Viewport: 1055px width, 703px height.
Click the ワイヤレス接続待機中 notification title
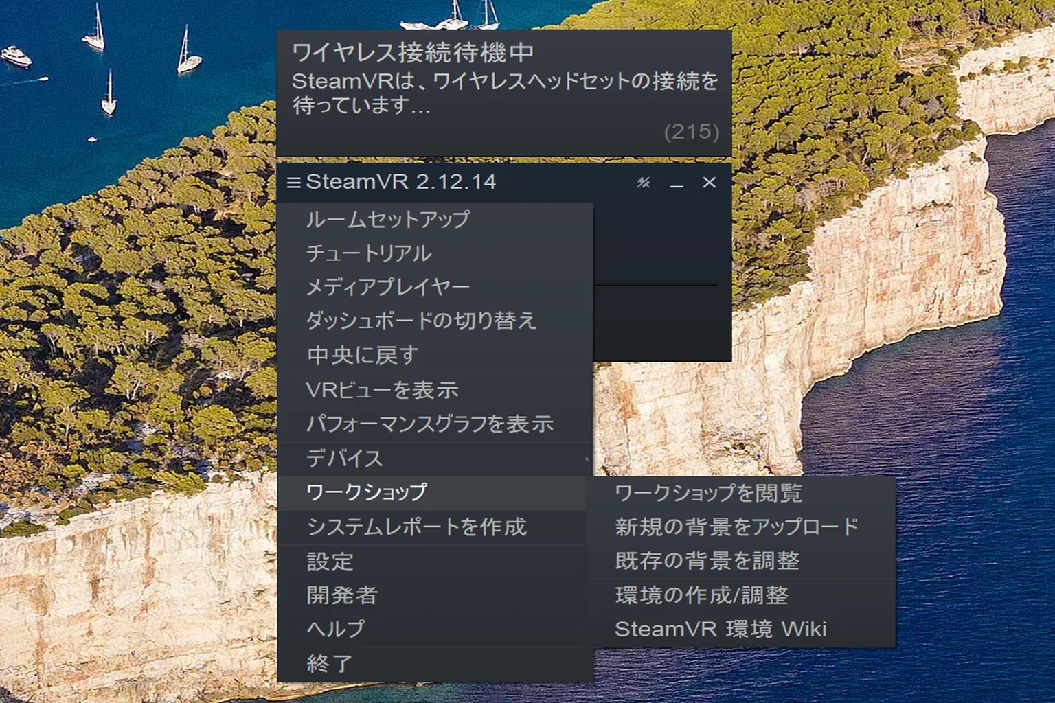pyautogui.click(x=413, y=52)
